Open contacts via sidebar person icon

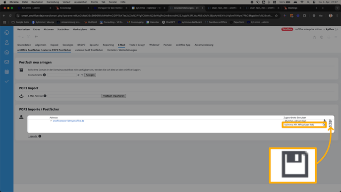pyautogui.click(x=7, y=42)
